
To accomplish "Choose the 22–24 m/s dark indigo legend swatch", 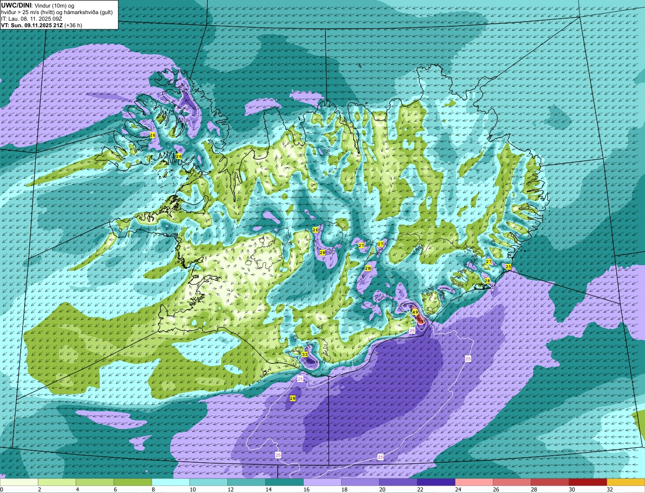I will pos(436,482).
